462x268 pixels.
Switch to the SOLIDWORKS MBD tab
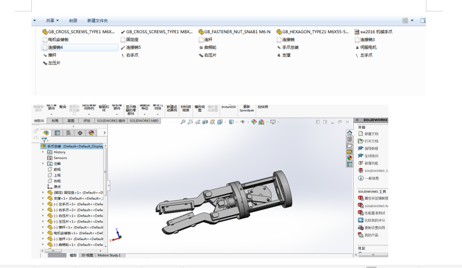pos(144,121)
